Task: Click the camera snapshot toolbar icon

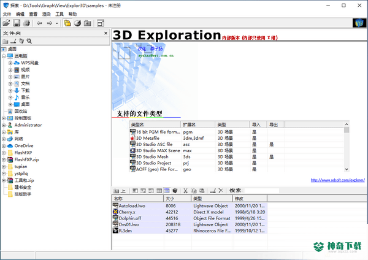Action: 88,23
